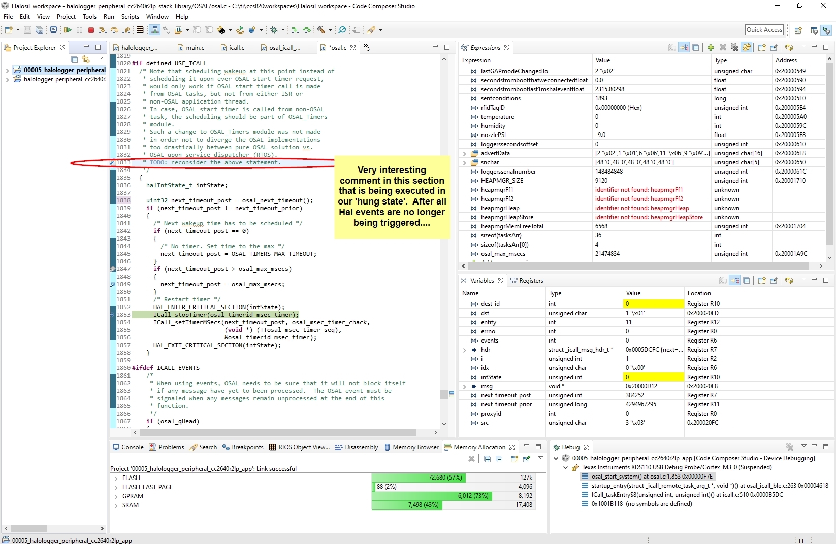Remove all expressions with the double-X icon
The image size is (836, 544).
coord(734,48)
